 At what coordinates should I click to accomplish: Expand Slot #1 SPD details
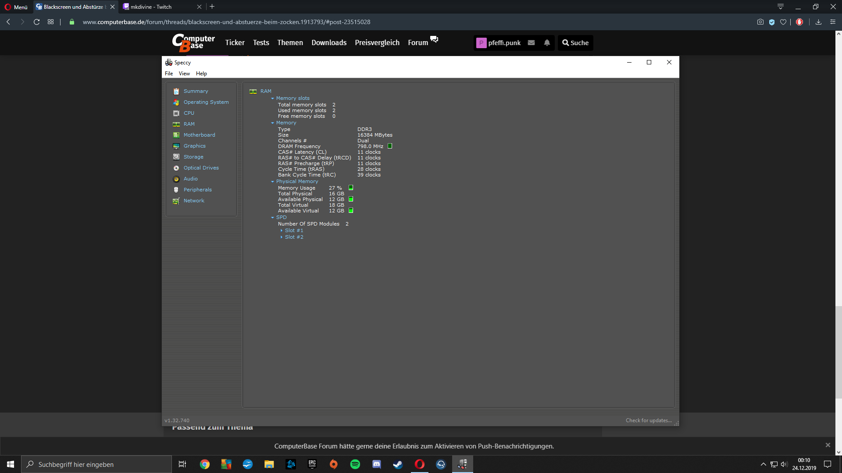pos(293,230)
